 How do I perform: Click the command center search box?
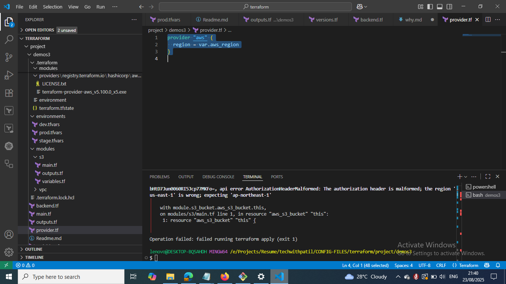coord(255,7)
